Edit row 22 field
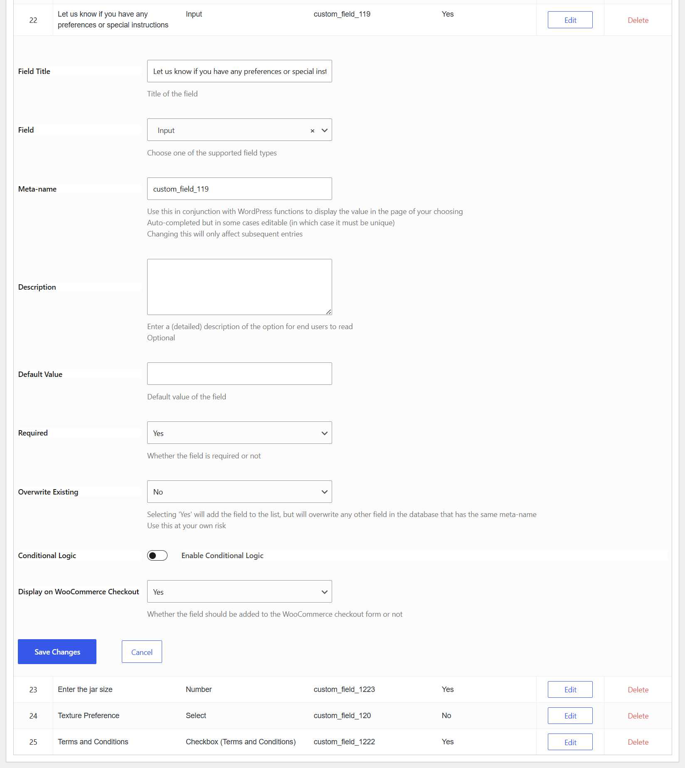This screenshot has height=768, width=685. click(x=570, y=20)
